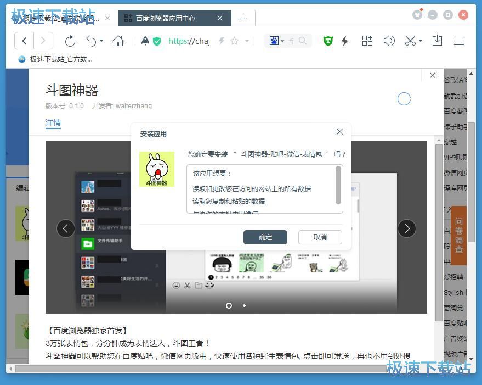The height and width of the screenshot is (385, 482).
Task: Open the green T shield extension
Action: click(x=328, y=41)
